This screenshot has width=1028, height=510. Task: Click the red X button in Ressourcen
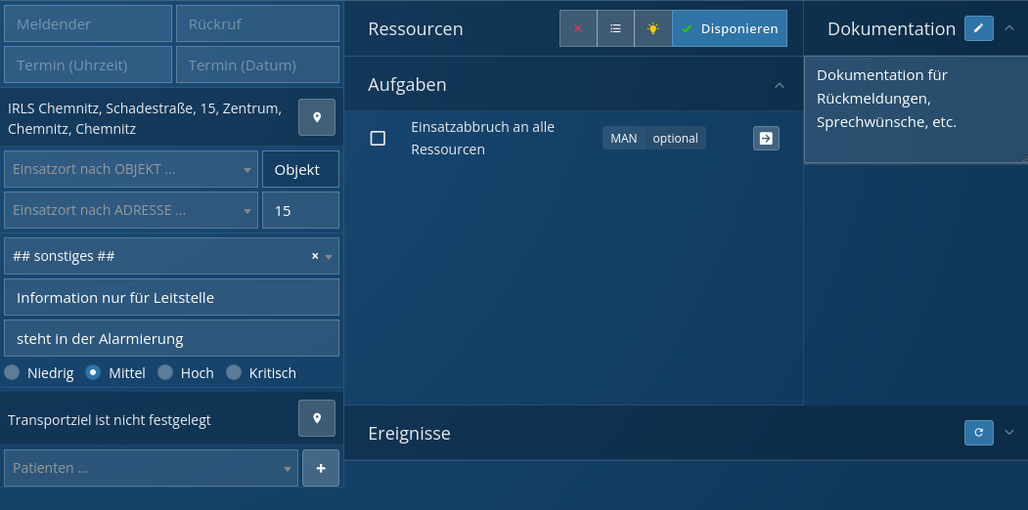pos(577,28)
